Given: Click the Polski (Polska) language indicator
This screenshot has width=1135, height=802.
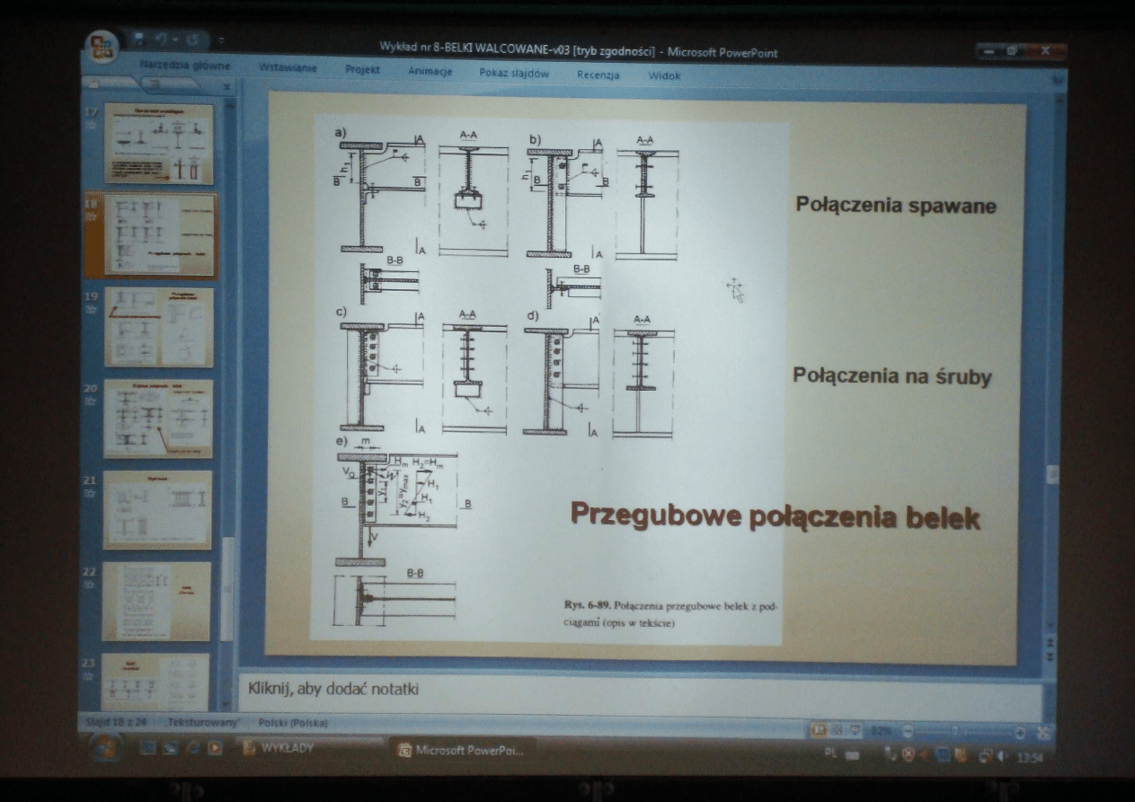Looking at the screenshot, I should 292,723.
